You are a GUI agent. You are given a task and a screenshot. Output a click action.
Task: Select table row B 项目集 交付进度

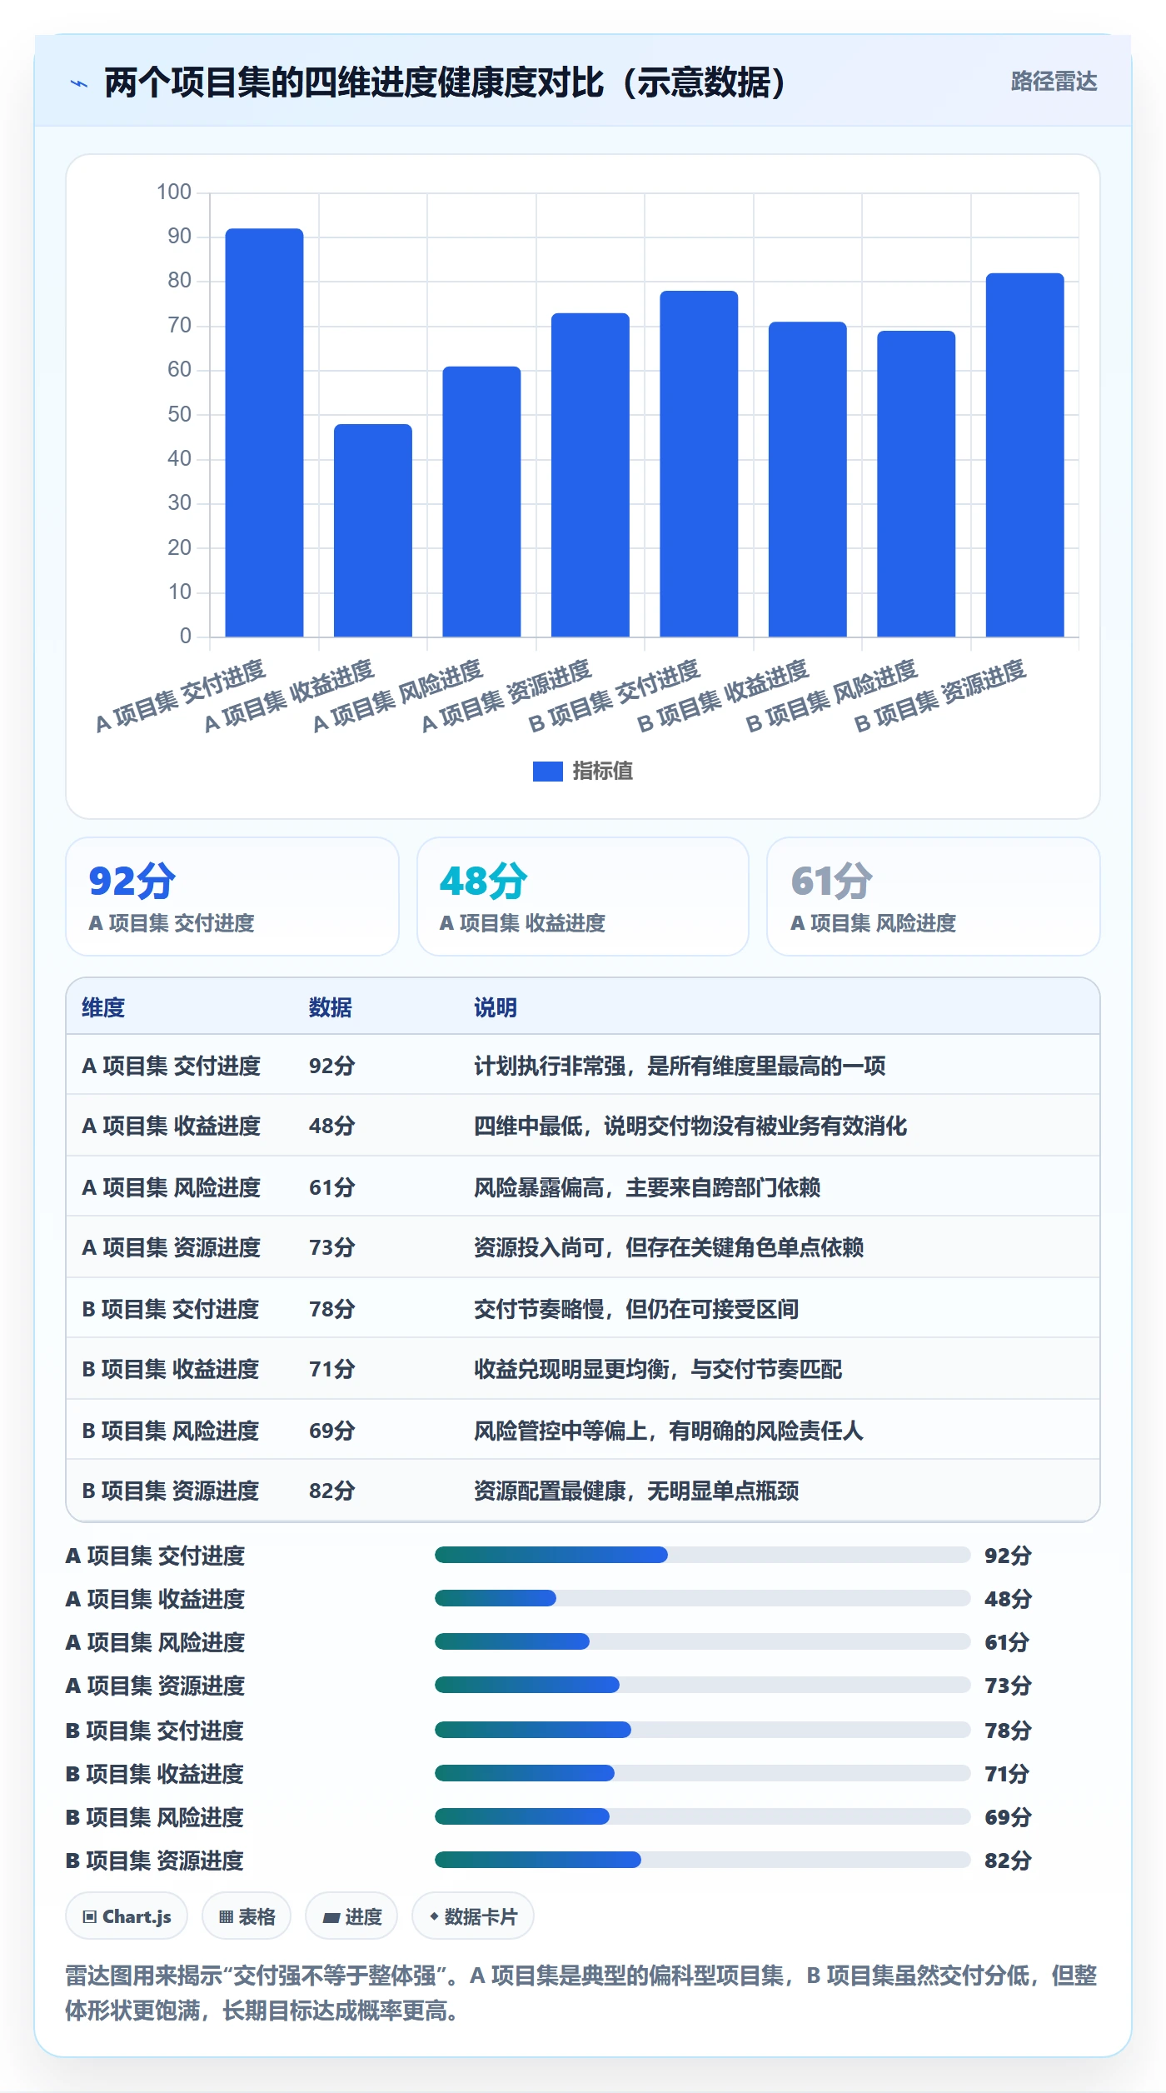(583, 1308)
